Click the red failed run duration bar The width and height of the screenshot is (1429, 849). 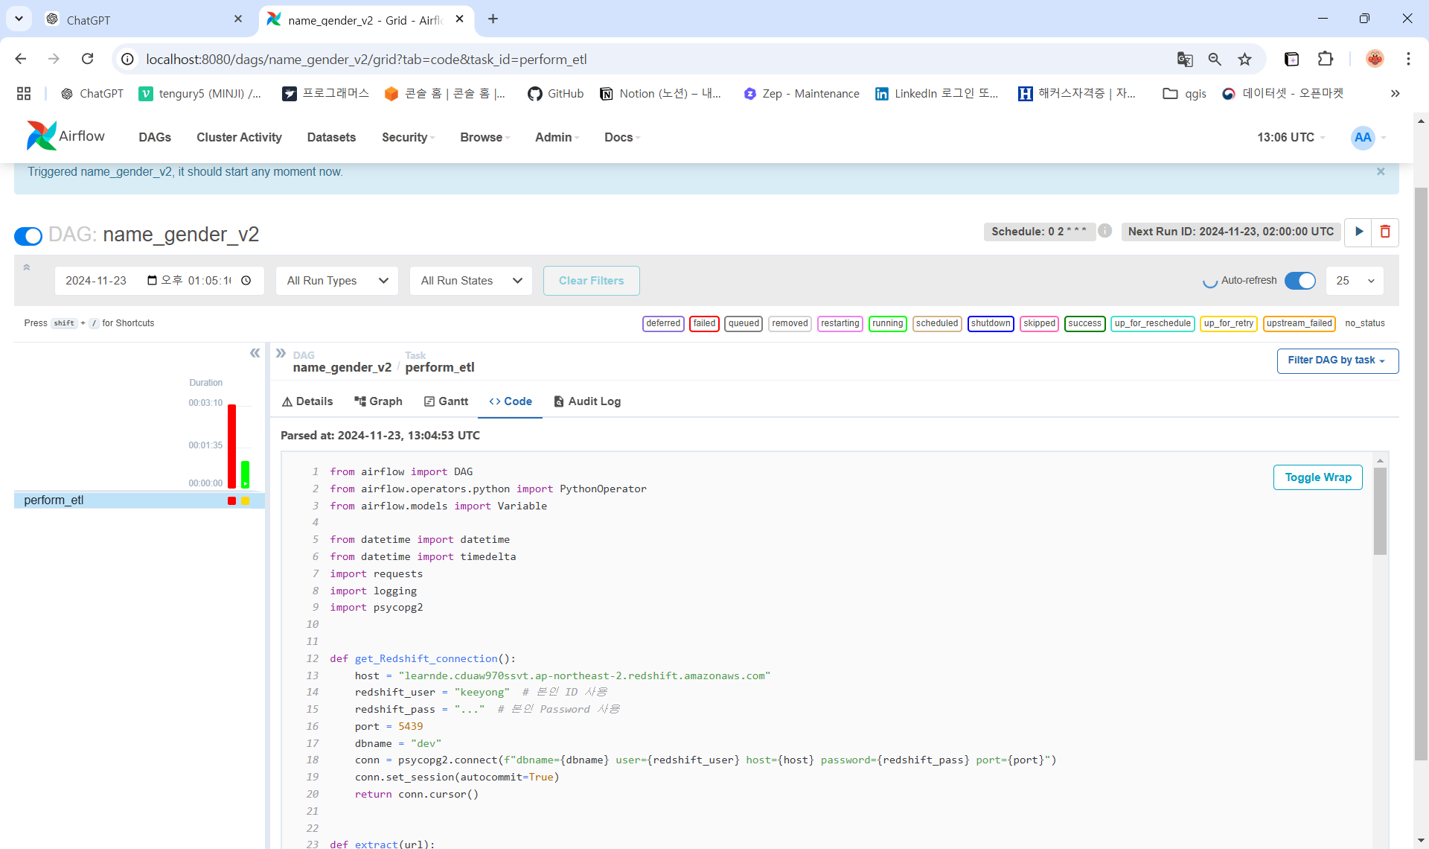tap(231, 445)
